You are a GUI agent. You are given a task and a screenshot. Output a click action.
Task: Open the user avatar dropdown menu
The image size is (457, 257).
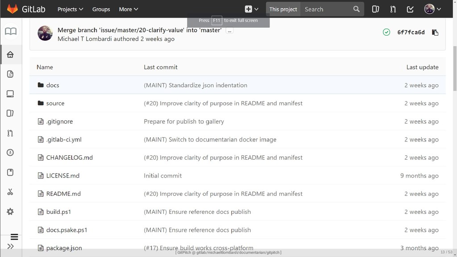(432, 9)
